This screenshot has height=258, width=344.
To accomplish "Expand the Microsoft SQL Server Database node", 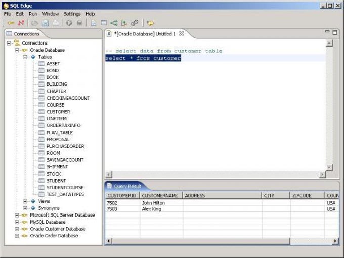I will pyautogui.click(x=17, y=215).
